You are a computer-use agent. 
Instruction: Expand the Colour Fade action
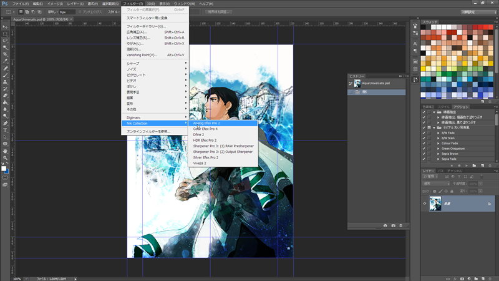(x=438, y=144)
